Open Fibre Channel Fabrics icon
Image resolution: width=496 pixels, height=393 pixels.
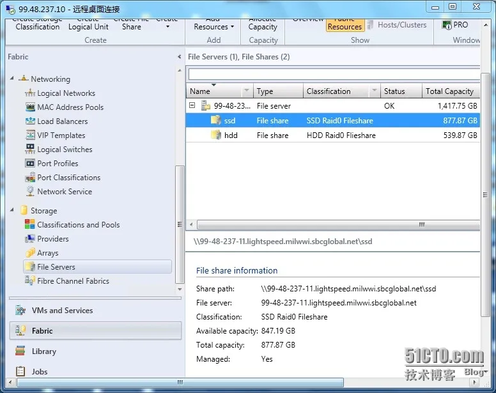tap(30, 281)
